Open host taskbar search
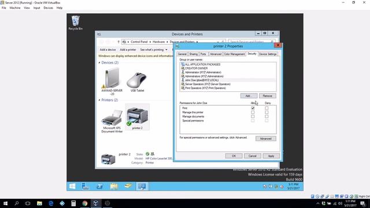370x208 pixels. (x=17, y=203)
